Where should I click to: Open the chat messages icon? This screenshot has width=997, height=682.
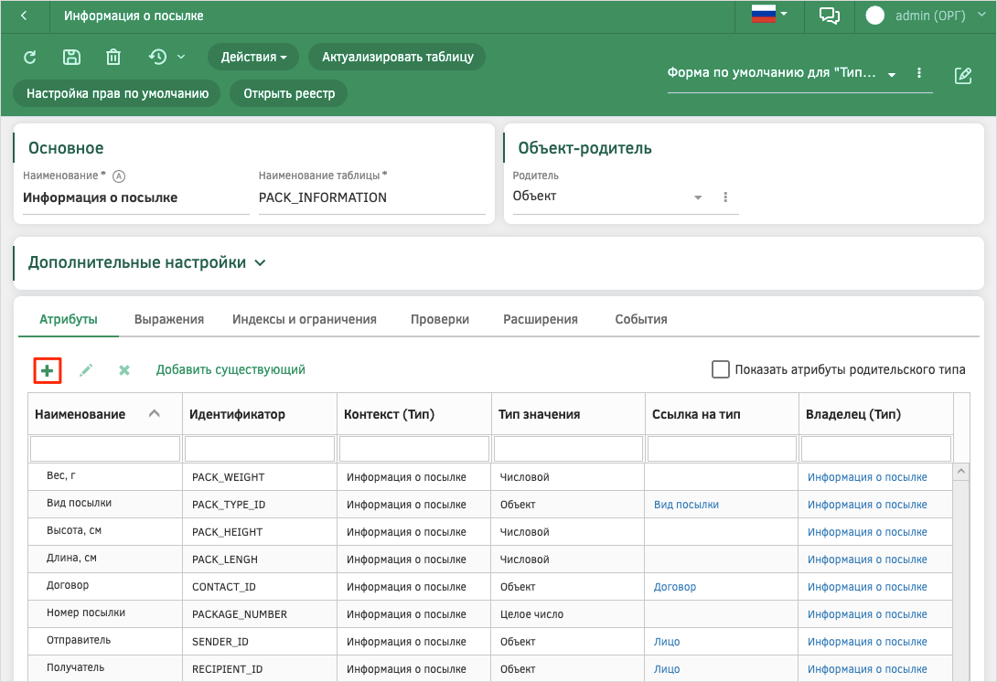click(829, 16)
